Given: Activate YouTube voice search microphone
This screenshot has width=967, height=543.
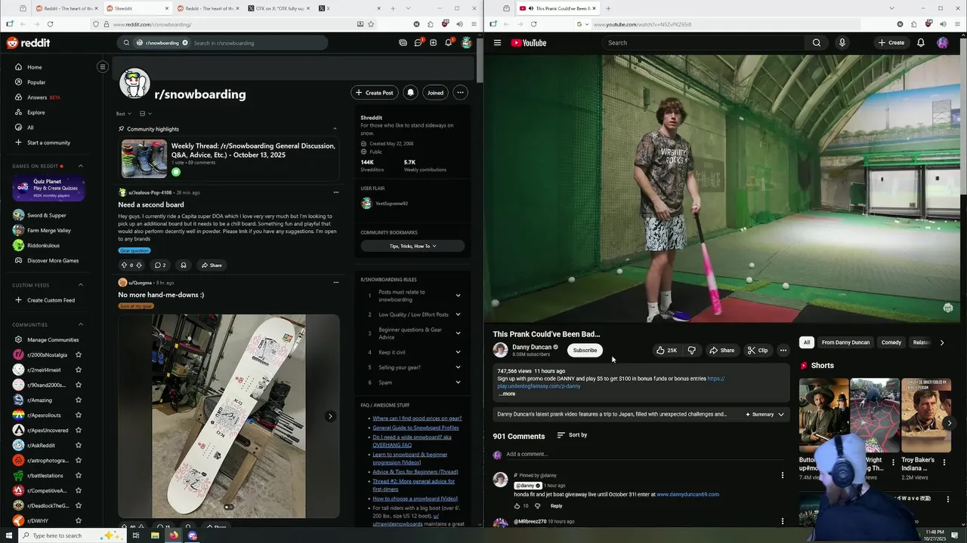Looking at the screenshot, I should pyautogui.click(x=842, y=43).
